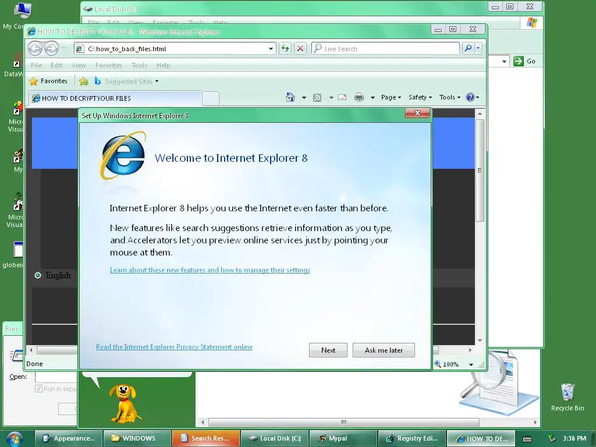596x447 pixels.
Task: Open a new blank IE tab
Action: point(211,98)
